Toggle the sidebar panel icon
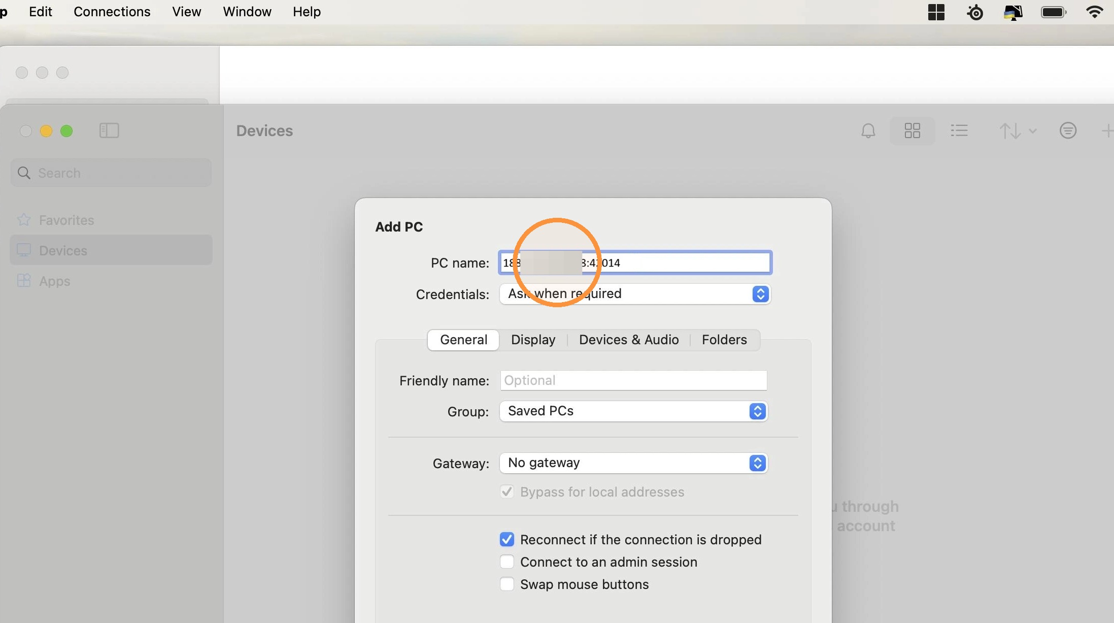The width and height of the screenshot is (1114, 623). coord(109,131)
